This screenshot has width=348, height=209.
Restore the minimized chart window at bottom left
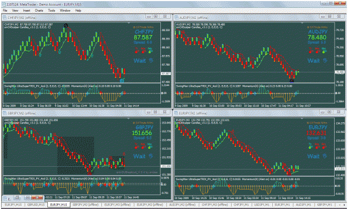(18, 197)
